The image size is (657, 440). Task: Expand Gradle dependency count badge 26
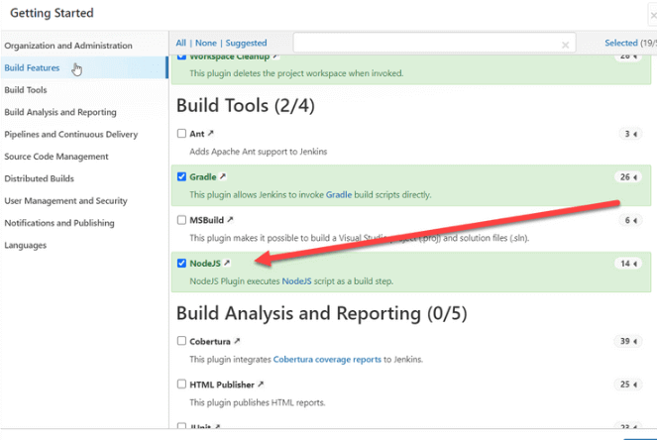coord(628,176)
